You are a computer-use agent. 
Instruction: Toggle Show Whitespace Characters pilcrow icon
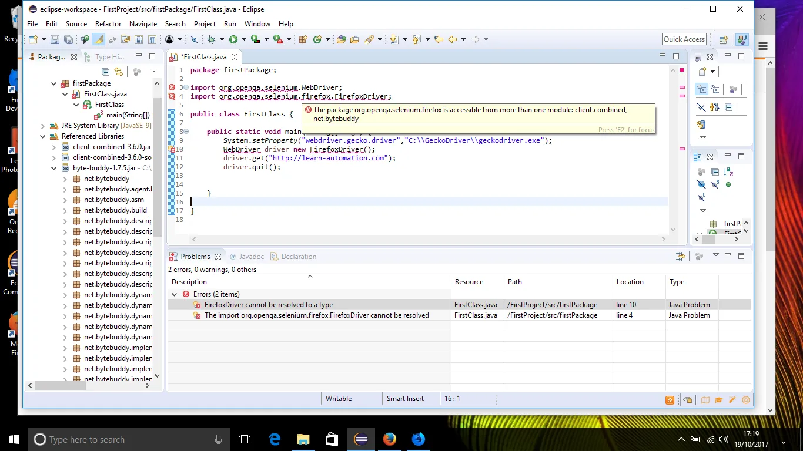point(152,39)
